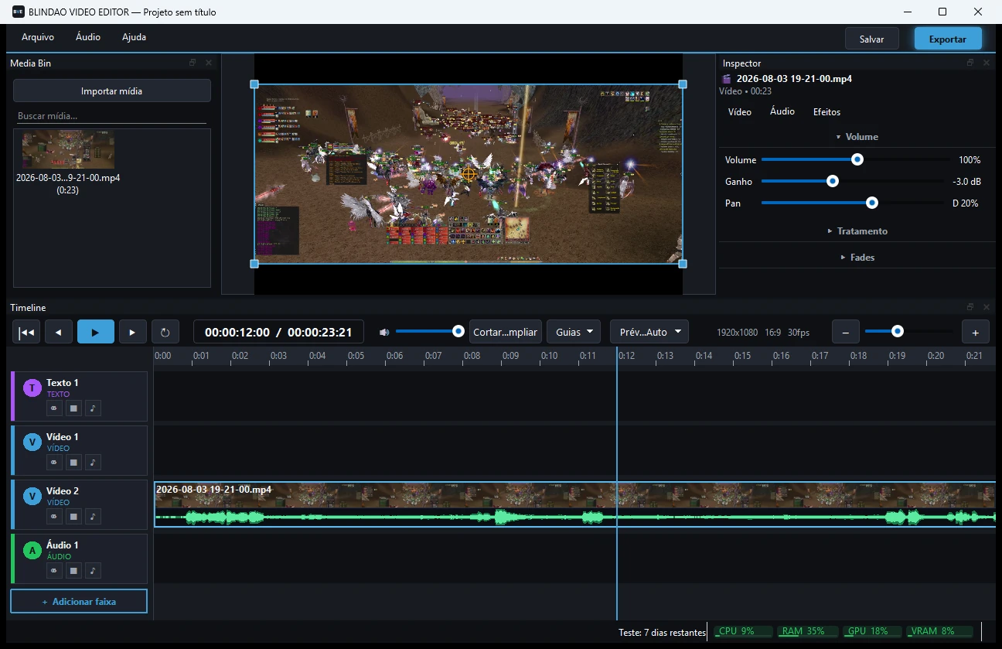Close the Inspector panel
Screen dimensions: 1002x649
[x=987, y=63]
